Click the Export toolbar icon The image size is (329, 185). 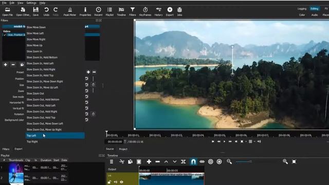(170, 11)
